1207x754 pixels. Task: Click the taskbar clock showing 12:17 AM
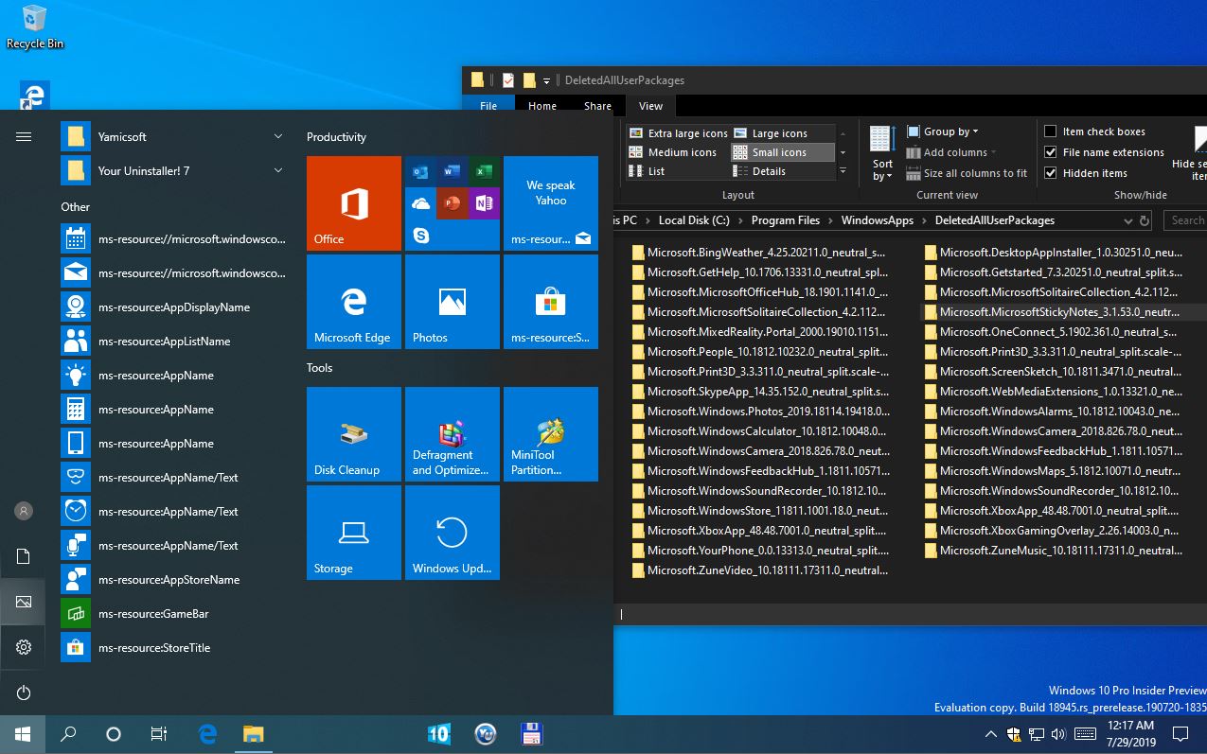point(1130,733)
